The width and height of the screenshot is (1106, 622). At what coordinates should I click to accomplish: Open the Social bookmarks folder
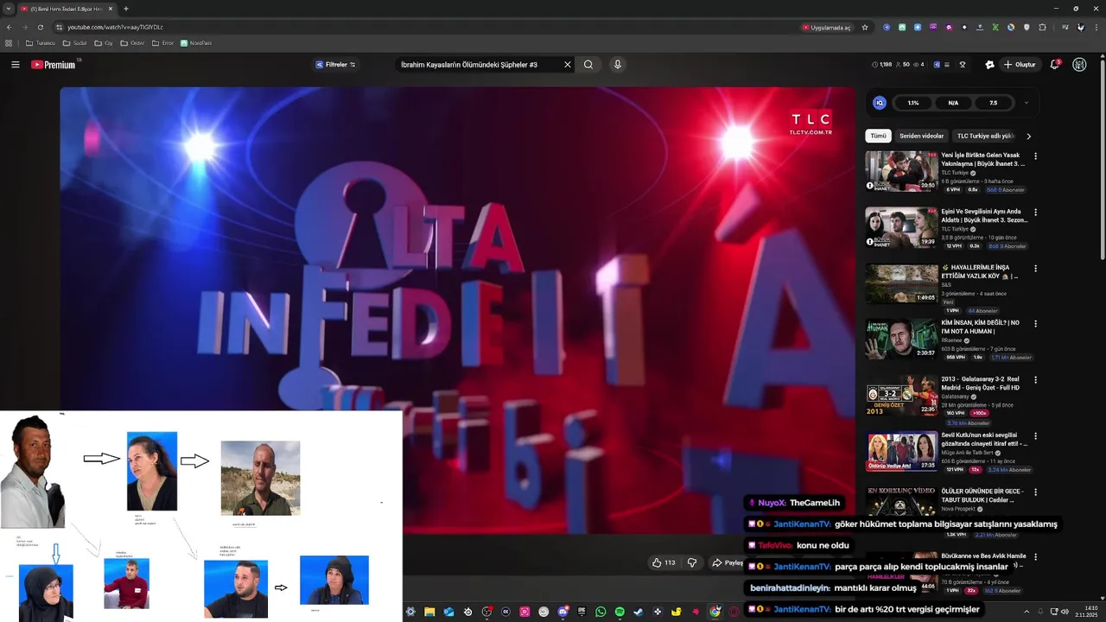[74, 43]
